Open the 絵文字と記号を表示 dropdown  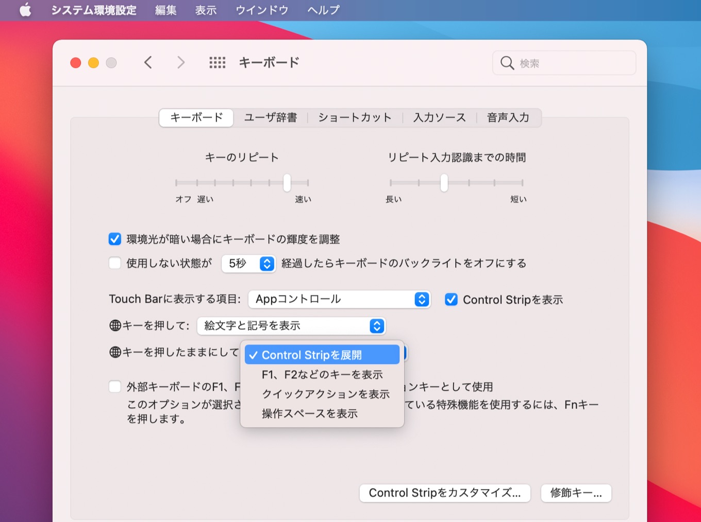pos(291,325)
